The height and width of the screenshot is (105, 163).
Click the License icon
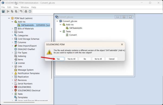pos(15,63)
